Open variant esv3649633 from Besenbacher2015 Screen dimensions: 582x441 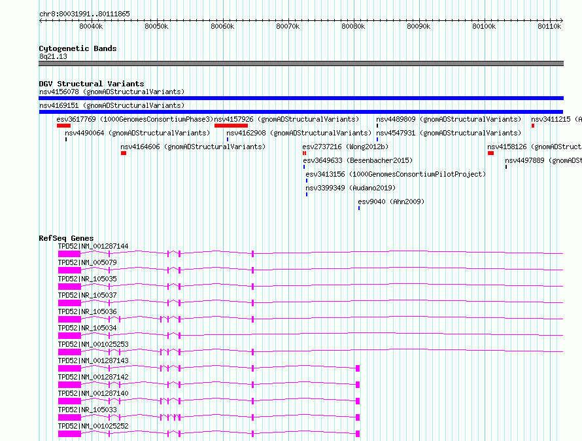[x=358, y=160]
